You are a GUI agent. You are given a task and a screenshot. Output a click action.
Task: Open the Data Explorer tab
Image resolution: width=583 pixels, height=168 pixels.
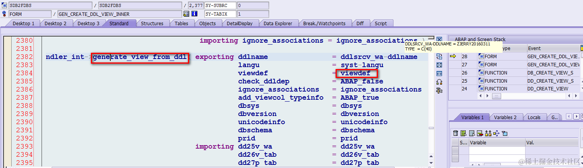[x=278, y=23]
